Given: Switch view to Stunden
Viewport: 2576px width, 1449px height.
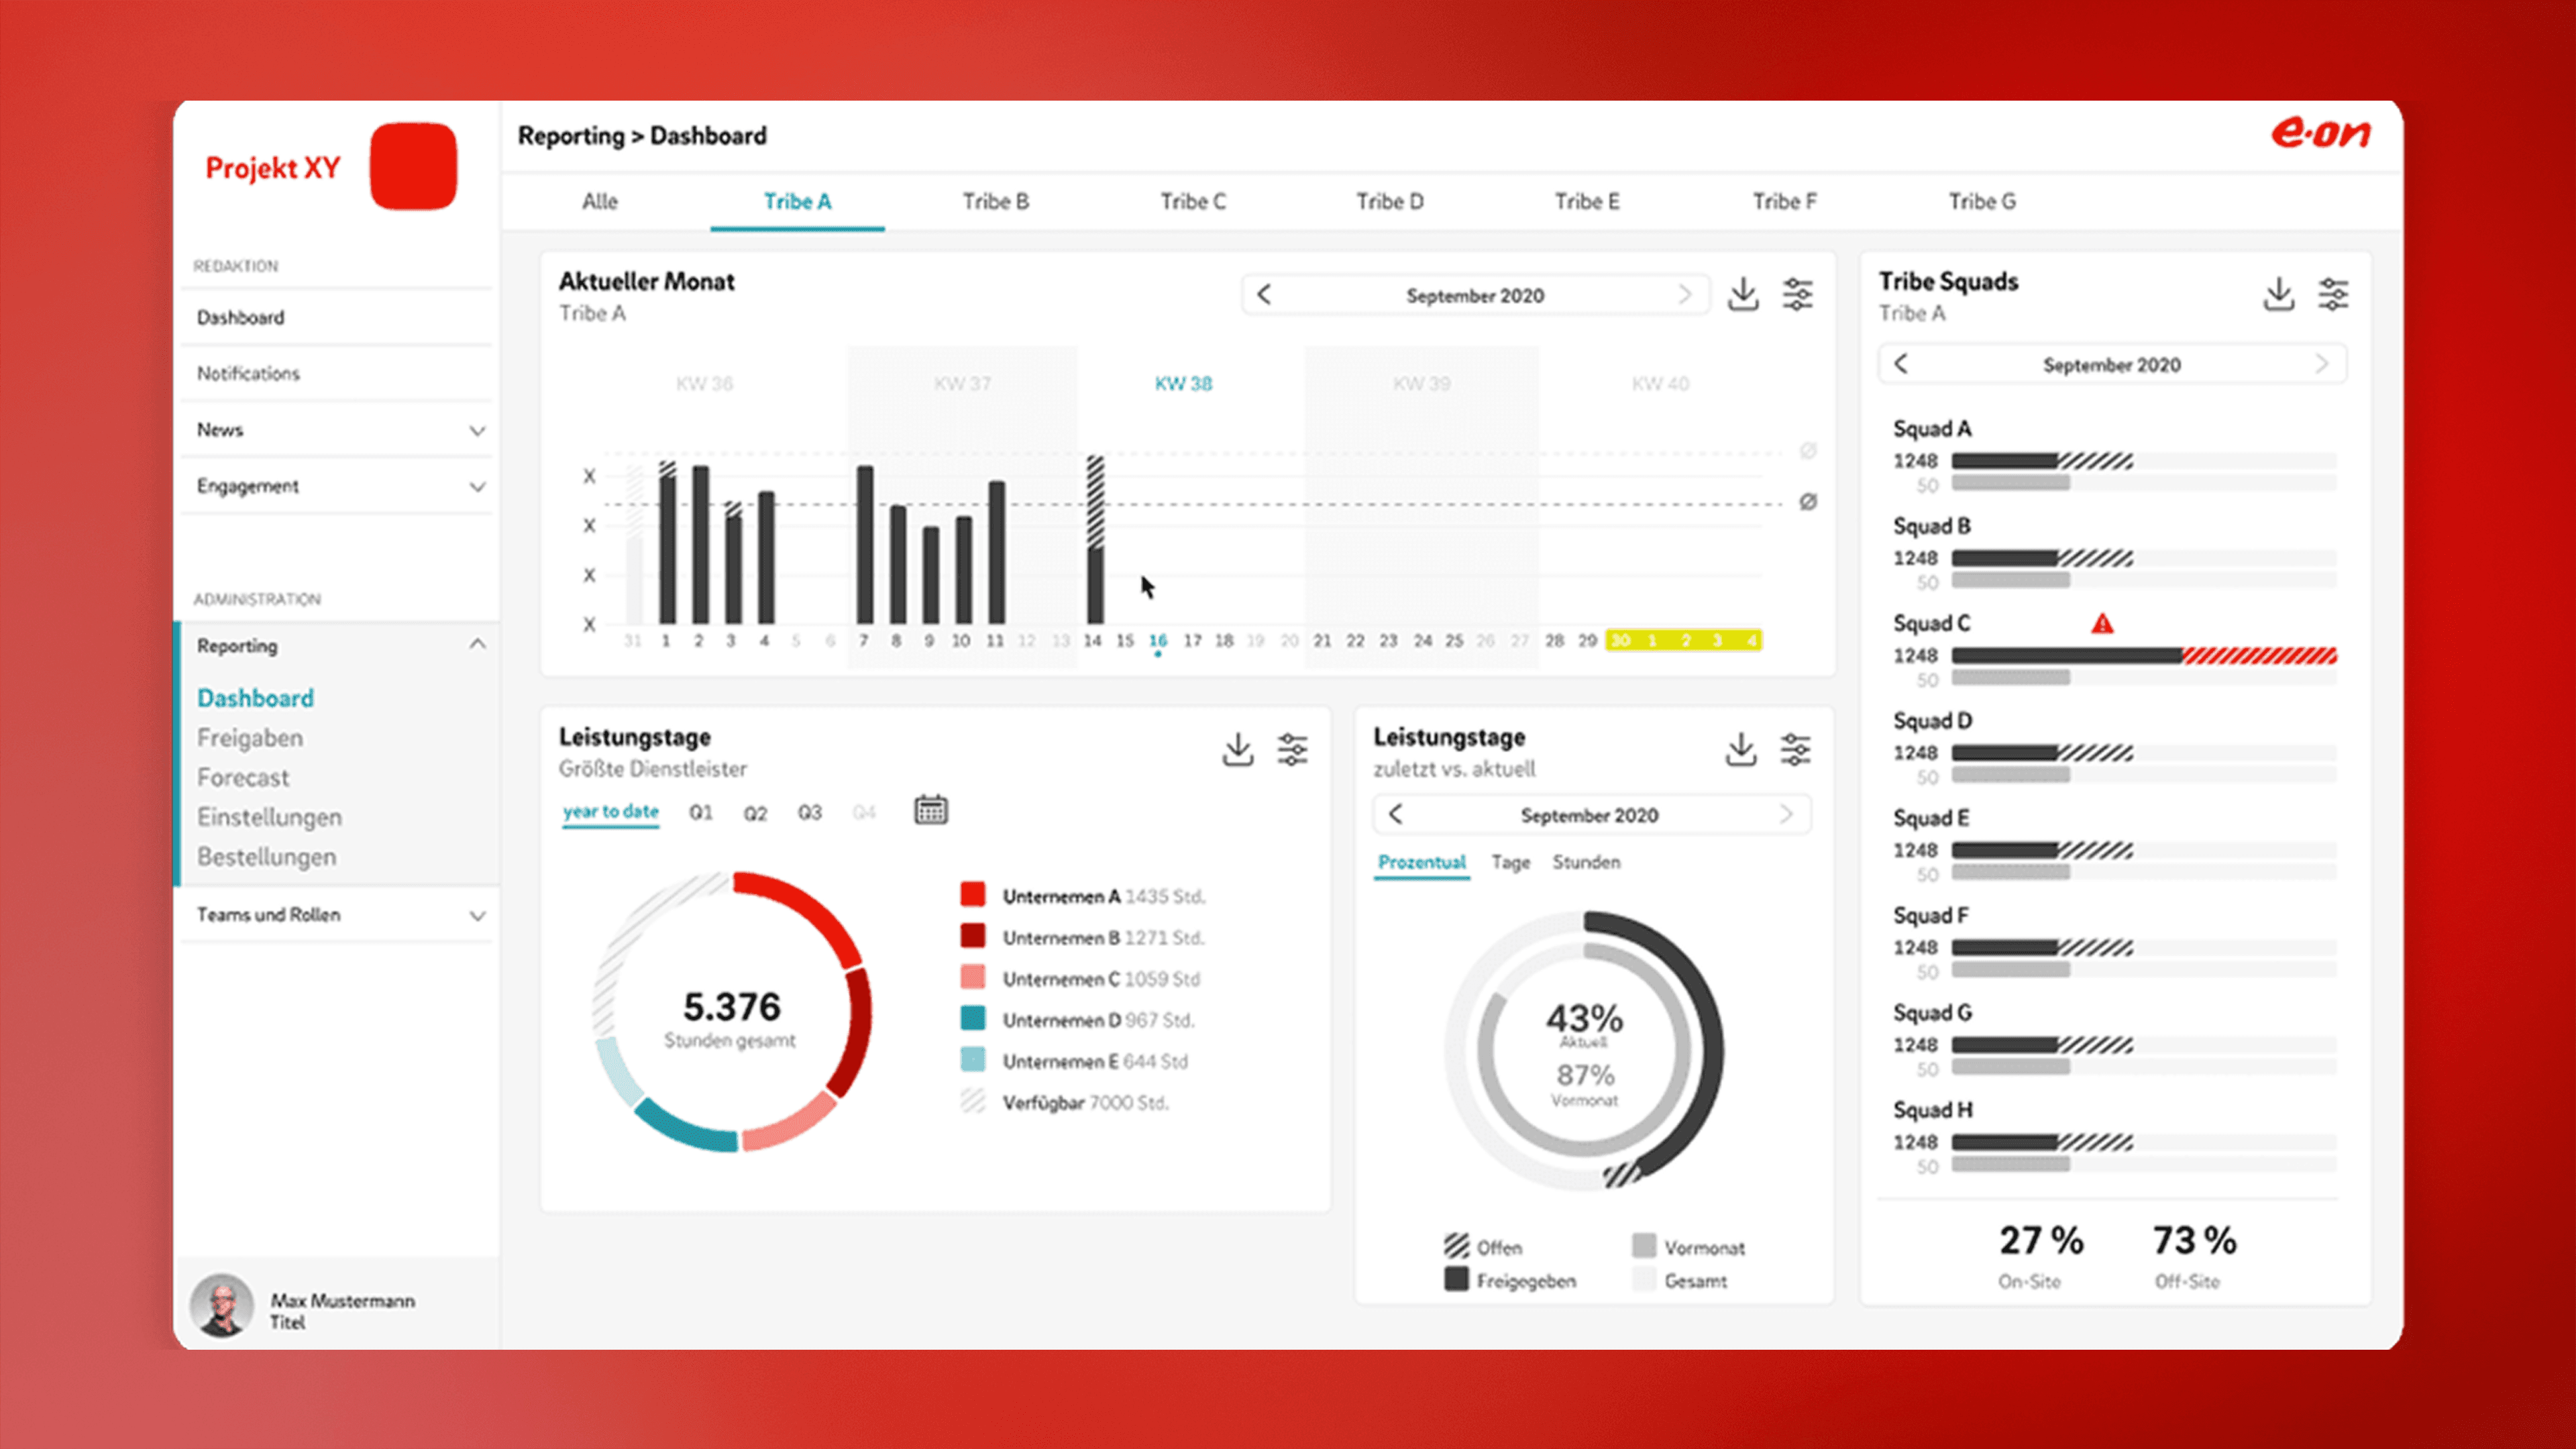Looking at the screenshot, I should [1586, 862].
